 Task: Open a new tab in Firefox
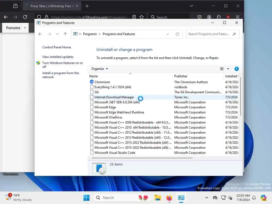click(x=87, y=6)
